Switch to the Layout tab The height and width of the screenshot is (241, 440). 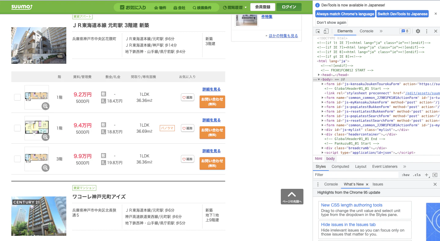[361, 167]
